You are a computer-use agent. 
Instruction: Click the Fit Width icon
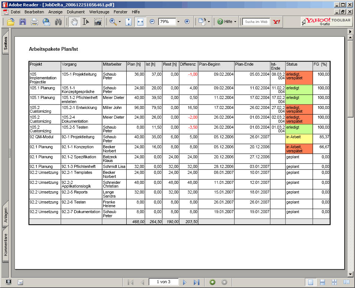(140, 22)
